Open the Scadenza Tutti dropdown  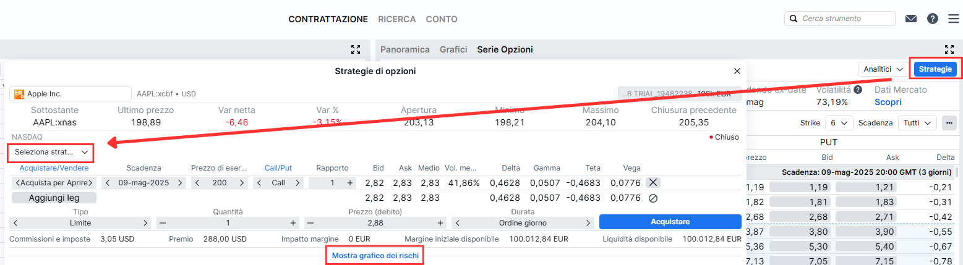pos(917,123)
